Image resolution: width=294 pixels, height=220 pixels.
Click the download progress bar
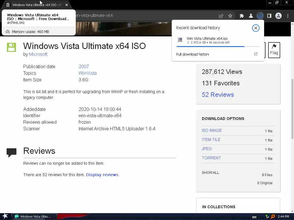point(218,46)
